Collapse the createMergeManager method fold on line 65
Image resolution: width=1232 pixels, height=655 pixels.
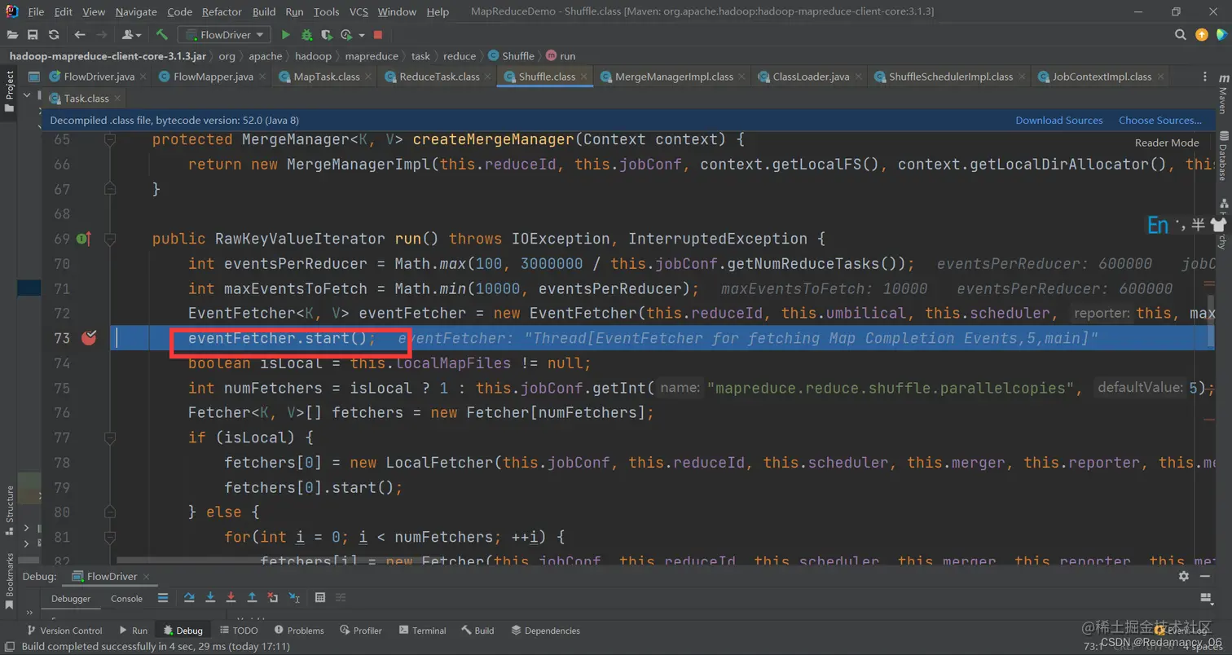[108, 139]
